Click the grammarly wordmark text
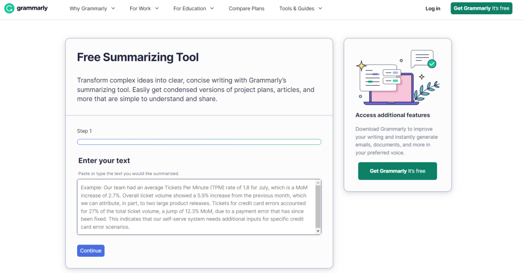Viewport: 523px width, 273px height. tap(32, 8)
